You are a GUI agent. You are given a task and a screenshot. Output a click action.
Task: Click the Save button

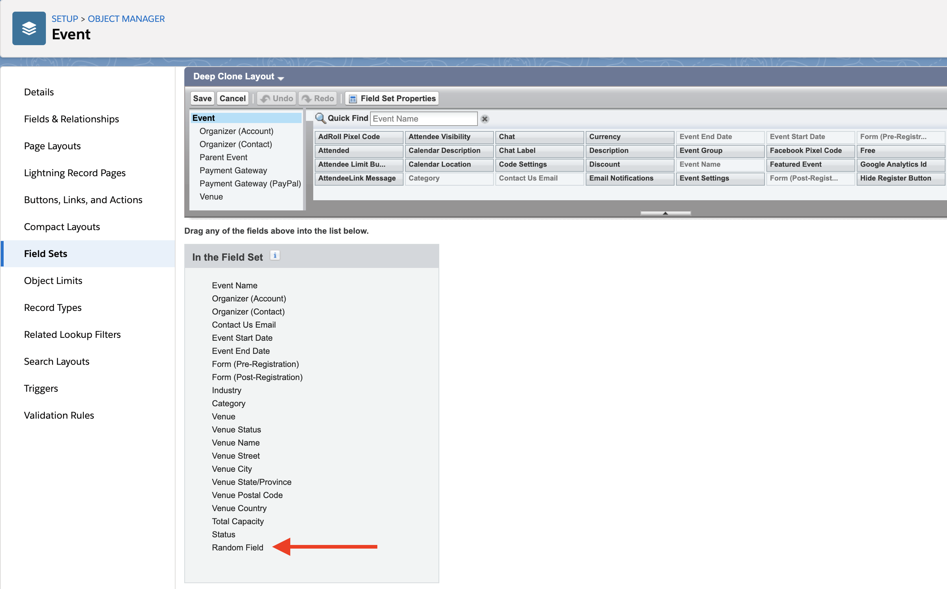pyautogui.click(x=202, y=98)
